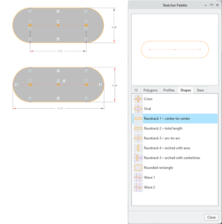The image size is (222, 224).
Task: Open the tab labeled 12
Action: (136, 90)
